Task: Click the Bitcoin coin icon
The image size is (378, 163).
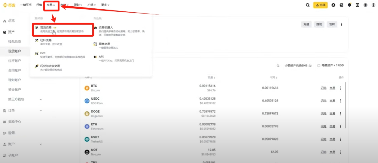Action: click(87, 88)
